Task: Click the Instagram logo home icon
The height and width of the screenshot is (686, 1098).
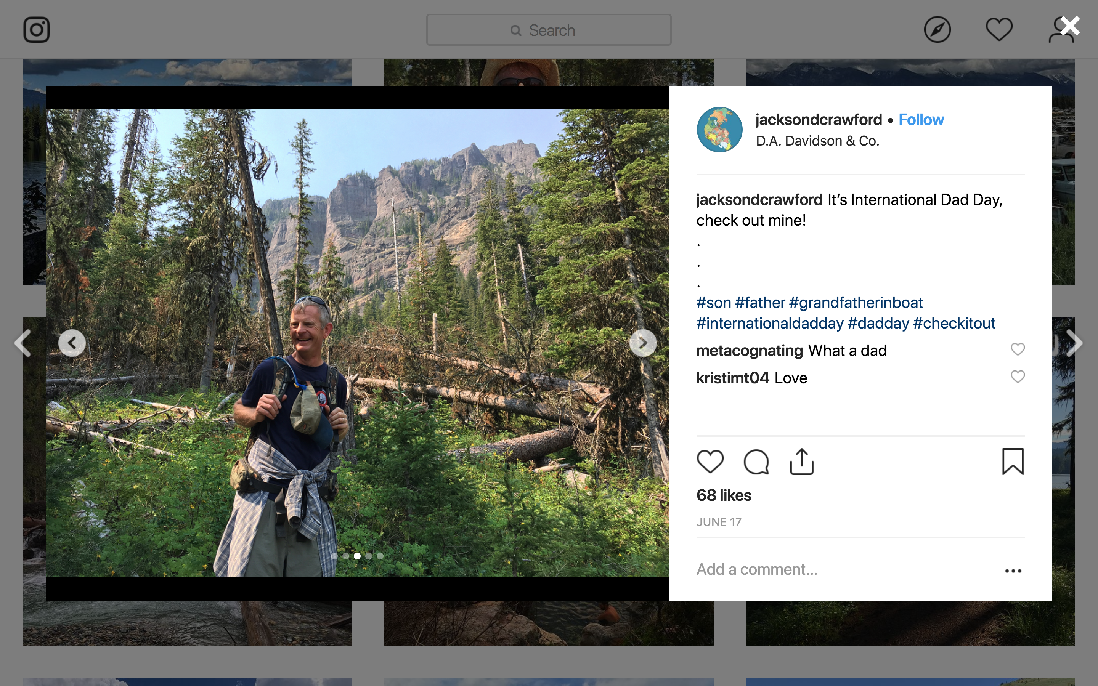Action: click(x=36, y=30)
